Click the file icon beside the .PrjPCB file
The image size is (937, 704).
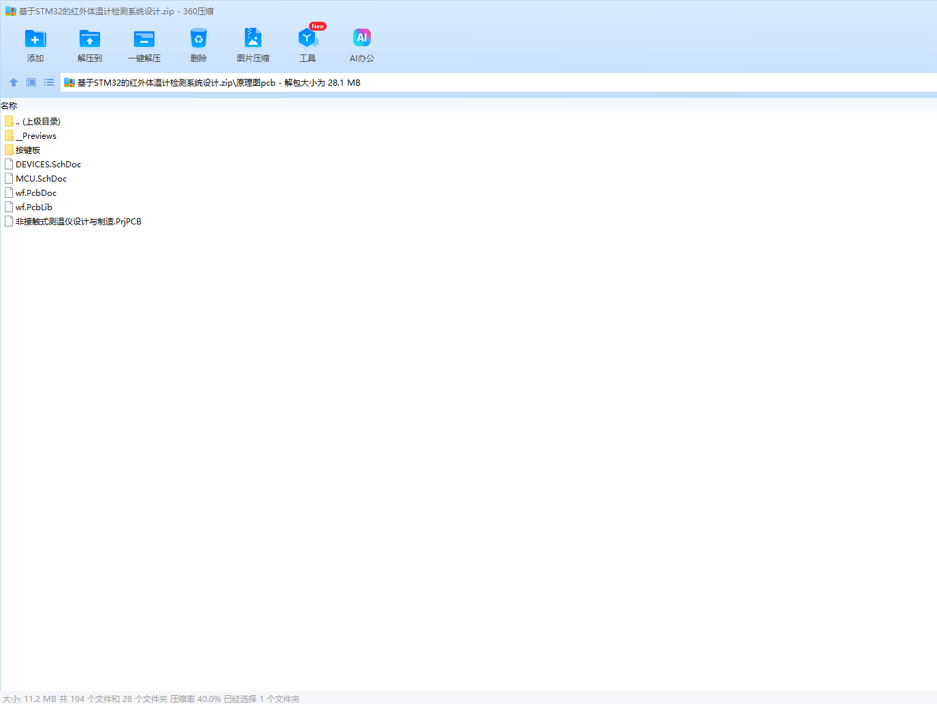click(x=9, y=221)
